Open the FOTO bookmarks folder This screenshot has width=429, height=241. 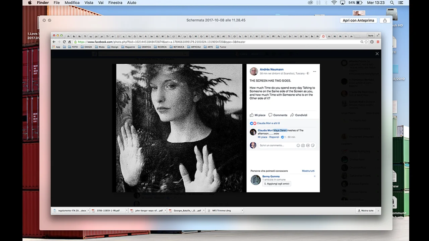[x=73, y=47]
